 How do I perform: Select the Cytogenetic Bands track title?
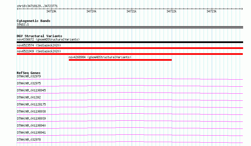click(34, 21)
